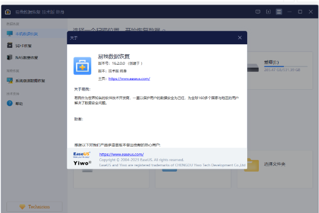The width and height of the screenshot is (319, 213).
Task: Click the version number text 16.2.0.0
Action: pyautogui.click(x=119, y=64)
